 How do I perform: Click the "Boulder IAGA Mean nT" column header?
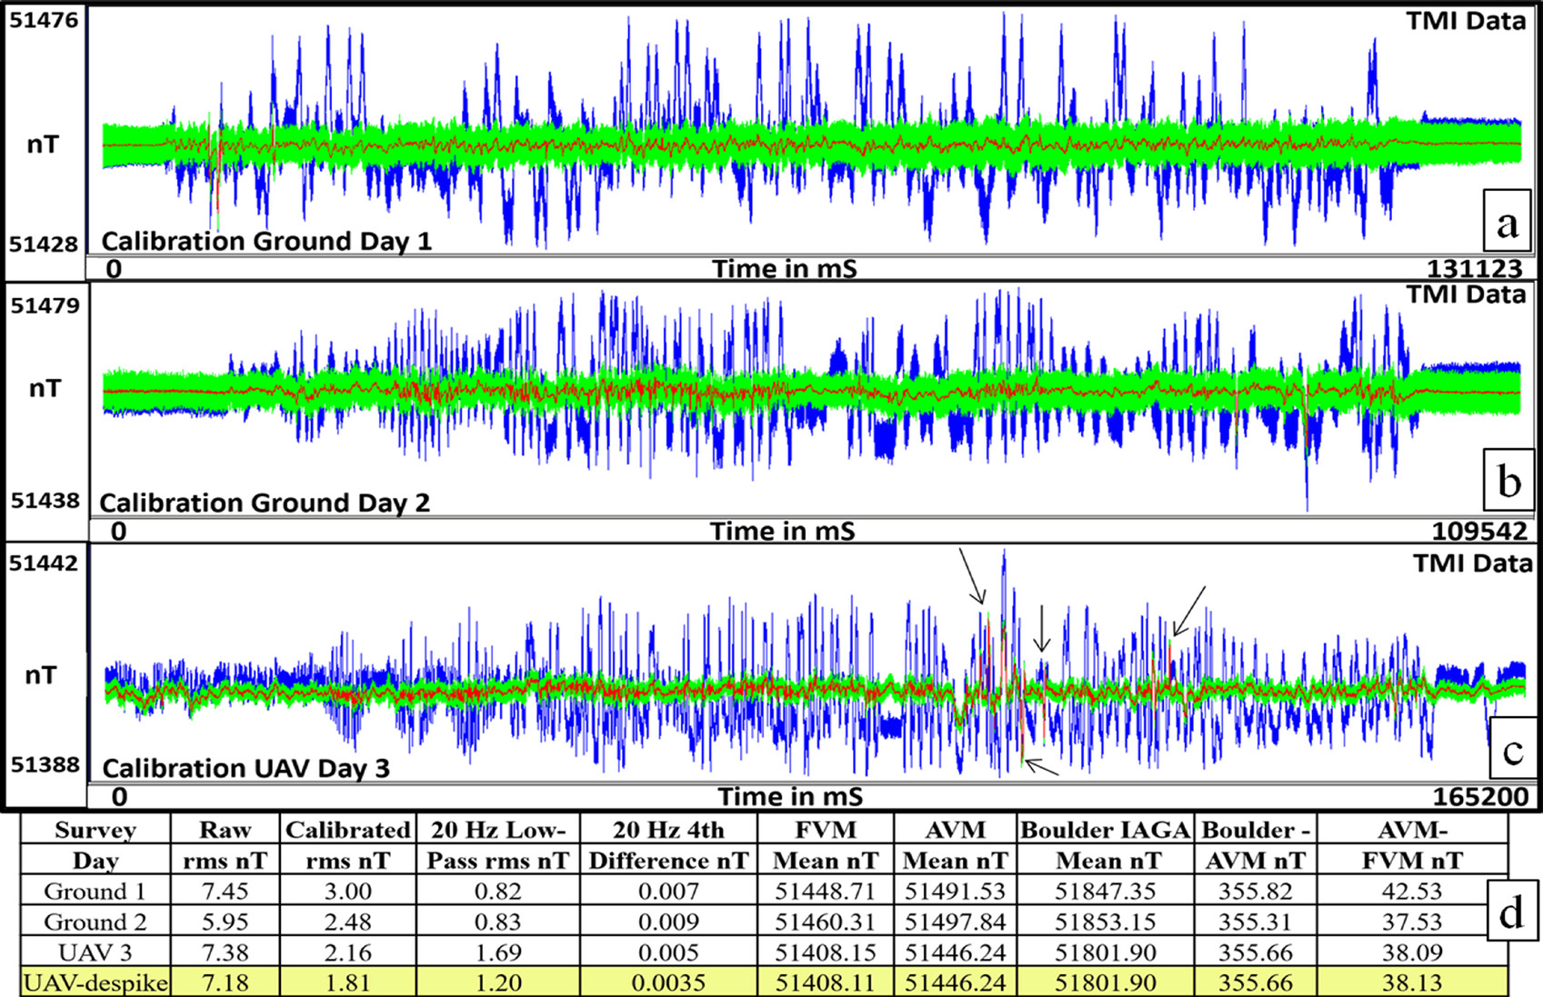tap(1108, 844)
